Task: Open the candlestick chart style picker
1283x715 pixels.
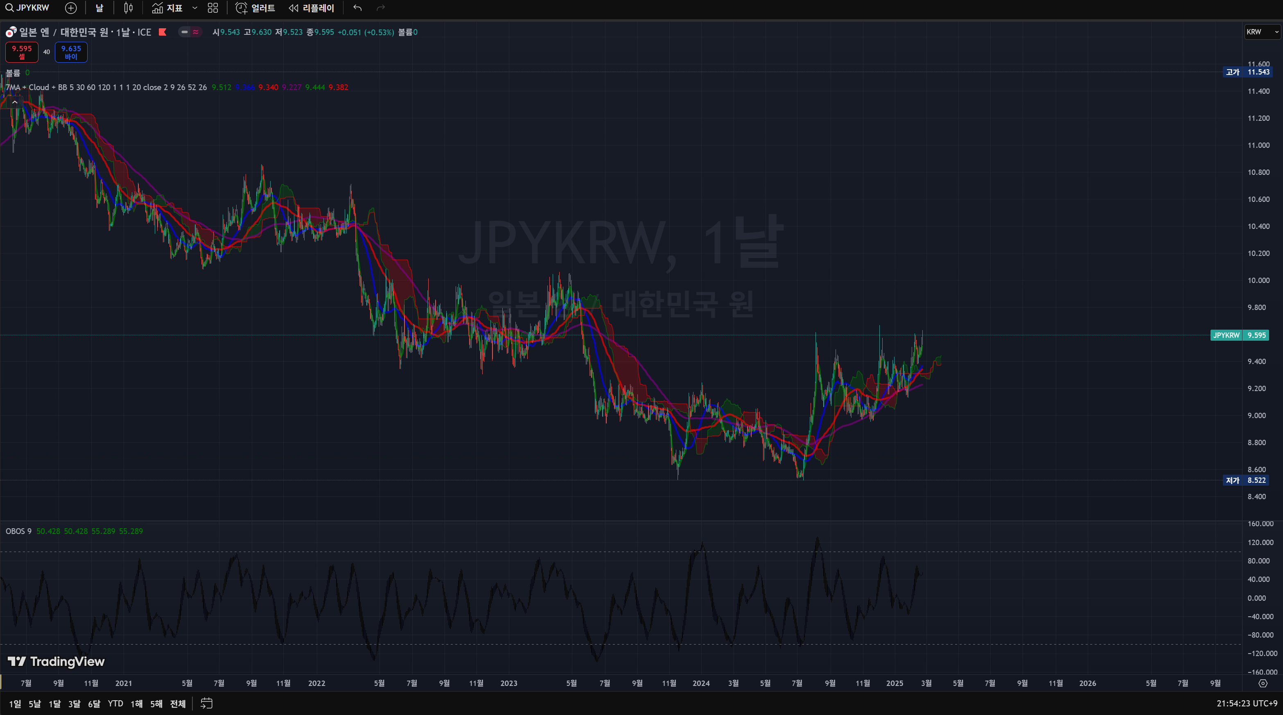Action: tap(128, 8)
